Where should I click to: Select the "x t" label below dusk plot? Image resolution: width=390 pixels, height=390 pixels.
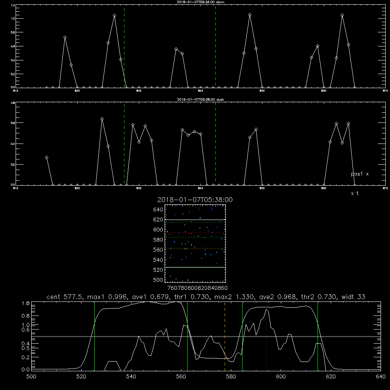[x=355, y=193]
